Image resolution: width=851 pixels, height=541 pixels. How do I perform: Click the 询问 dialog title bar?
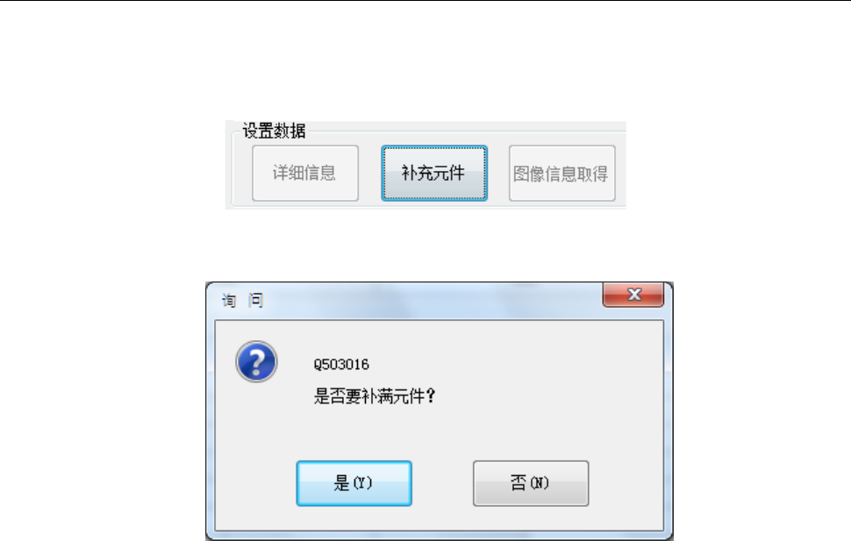(x=404, y=300)
